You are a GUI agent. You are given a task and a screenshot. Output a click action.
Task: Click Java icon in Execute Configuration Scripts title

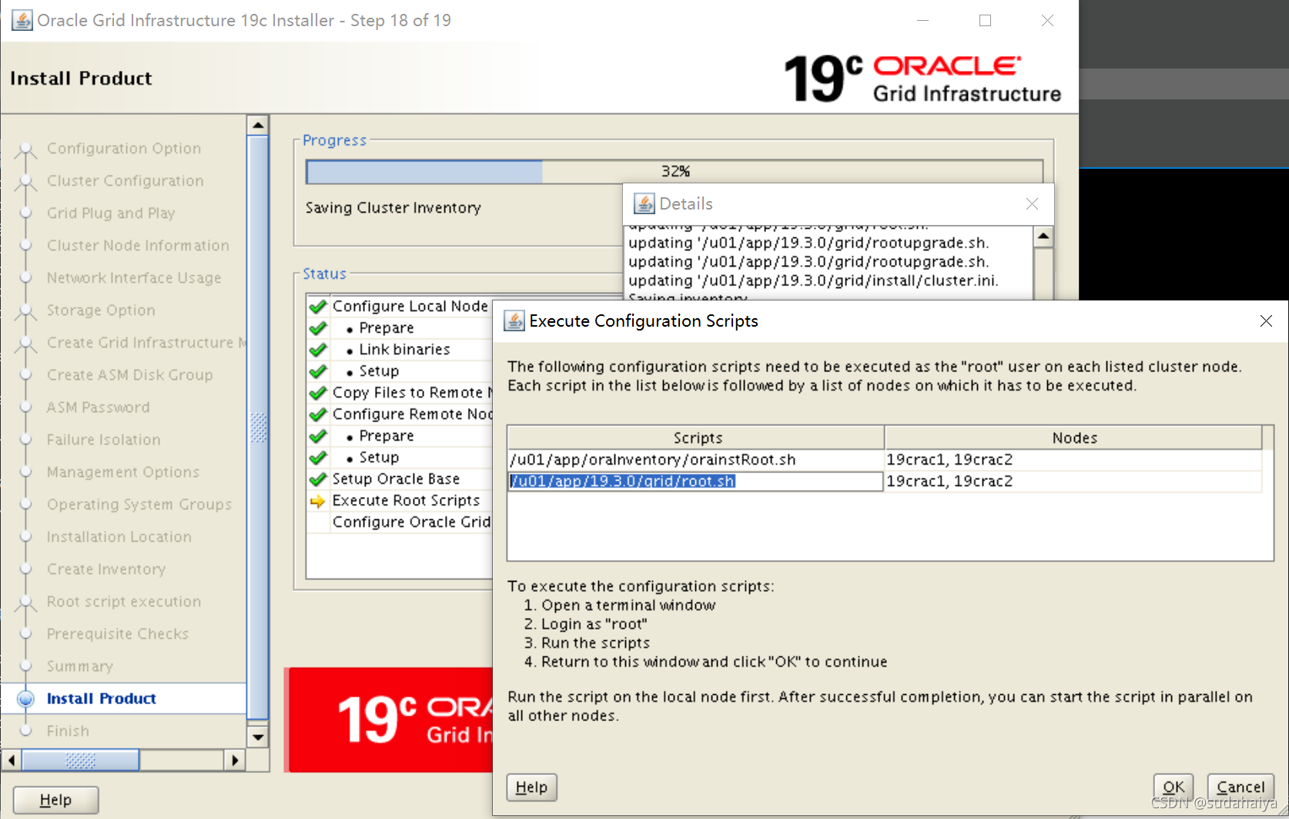[514, 321]
